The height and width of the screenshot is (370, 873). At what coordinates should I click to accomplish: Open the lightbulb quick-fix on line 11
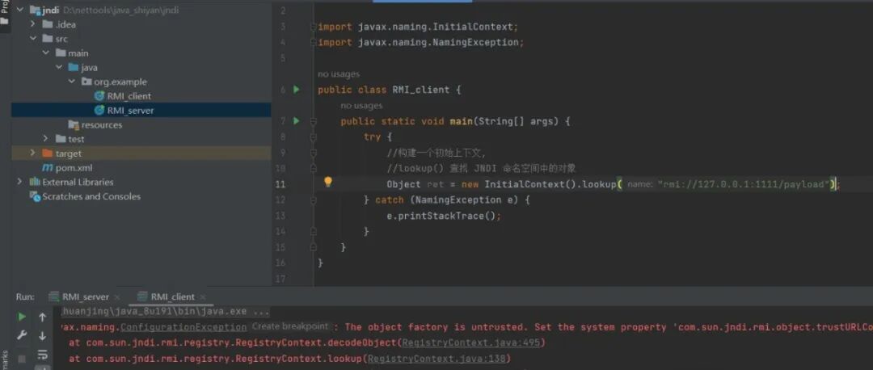pos(328,182)
